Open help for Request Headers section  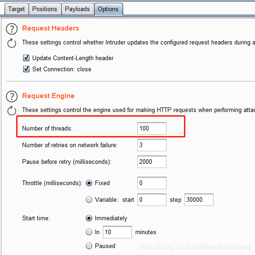coord(12,29)
